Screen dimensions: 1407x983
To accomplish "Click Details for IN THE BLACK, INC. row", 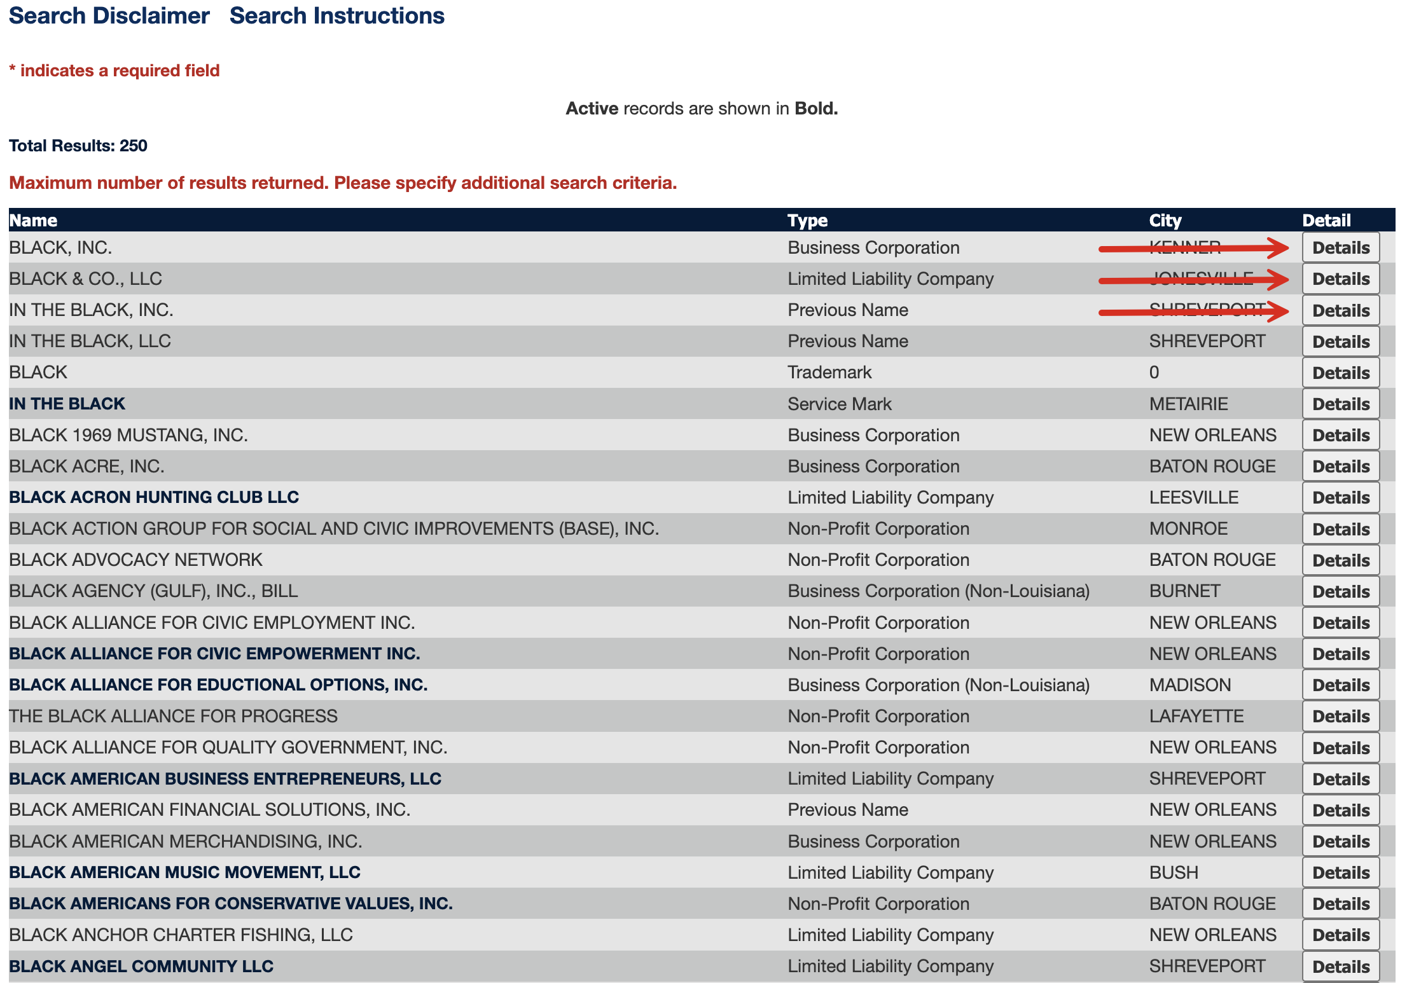I will tap(1341, 310).
